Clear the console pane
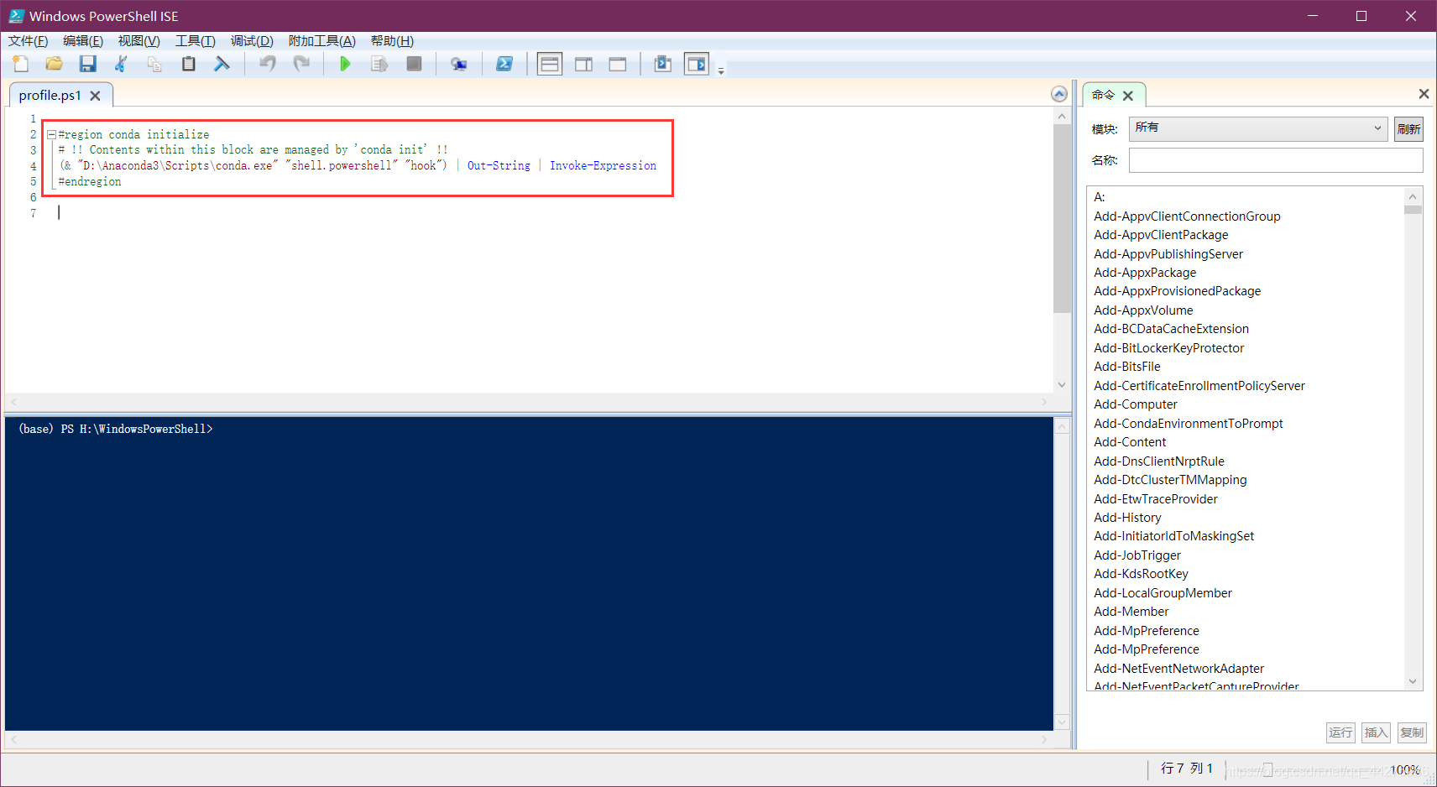 [x=222, y=63]
